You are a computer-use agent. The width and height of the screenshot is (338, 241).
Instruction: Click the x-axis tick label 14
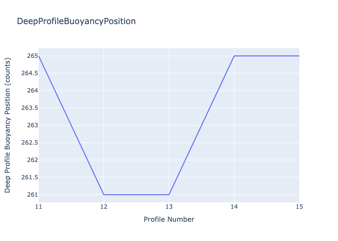coord(234,207)
